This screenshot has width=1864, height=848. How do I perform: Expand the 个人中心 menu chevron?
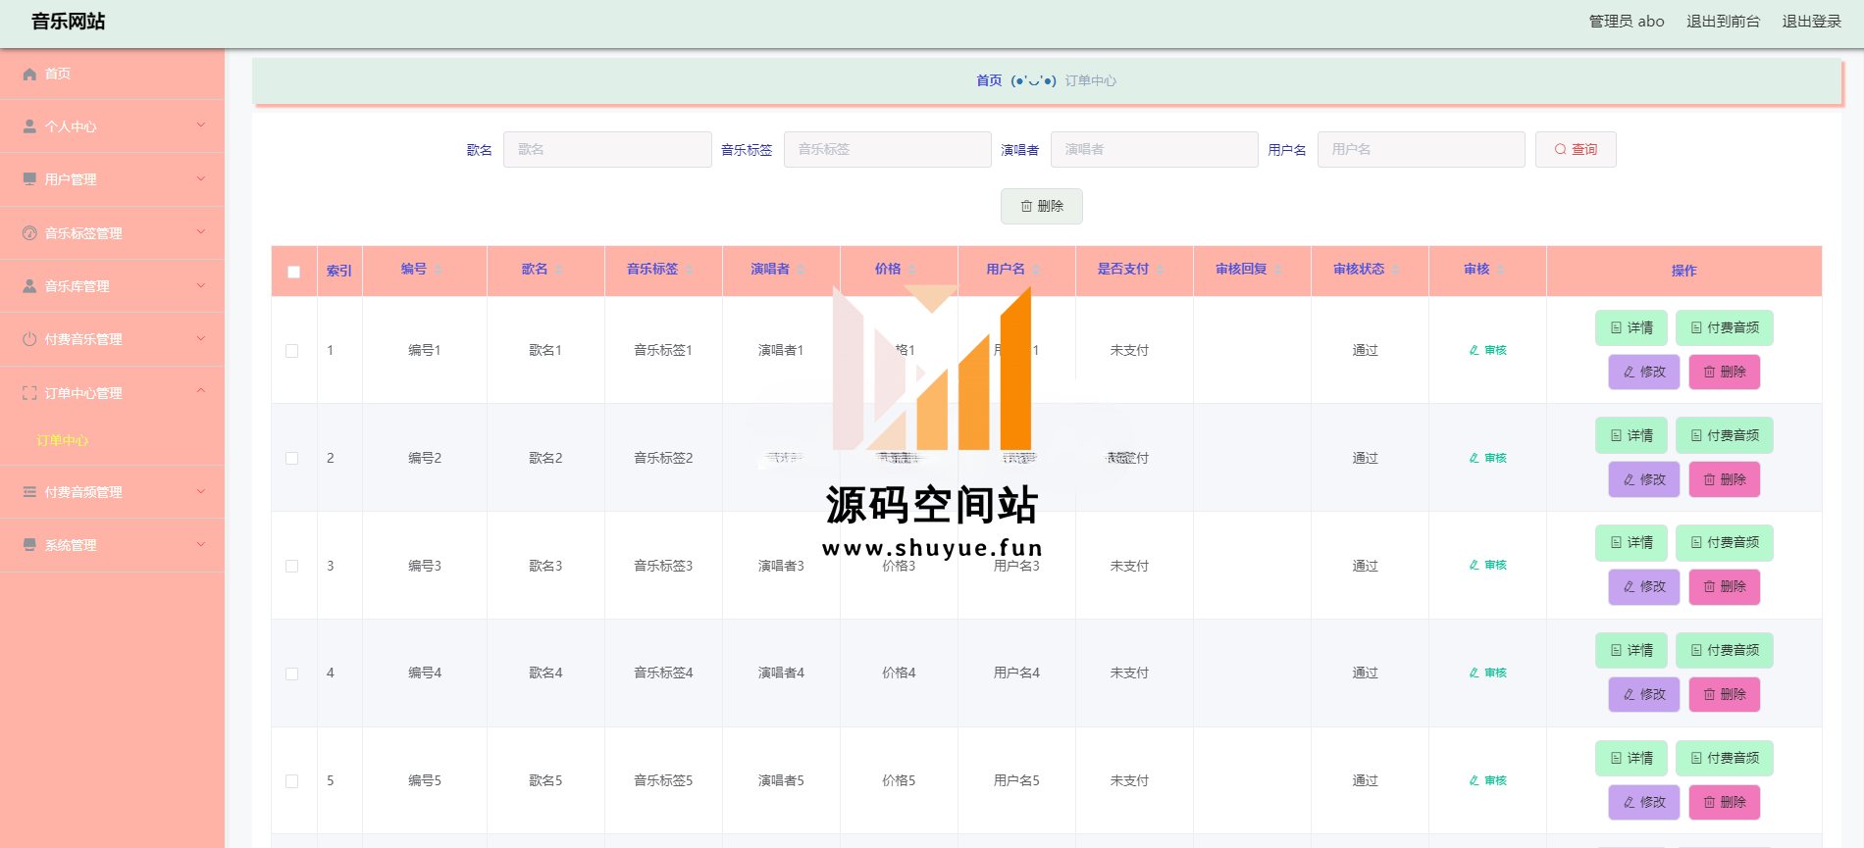tap(201, 125)
